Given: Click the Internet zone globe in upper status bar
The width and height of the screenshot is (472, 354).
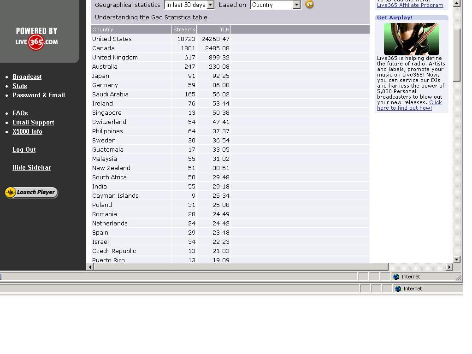Looking at the screenshot, I should 396,277.
